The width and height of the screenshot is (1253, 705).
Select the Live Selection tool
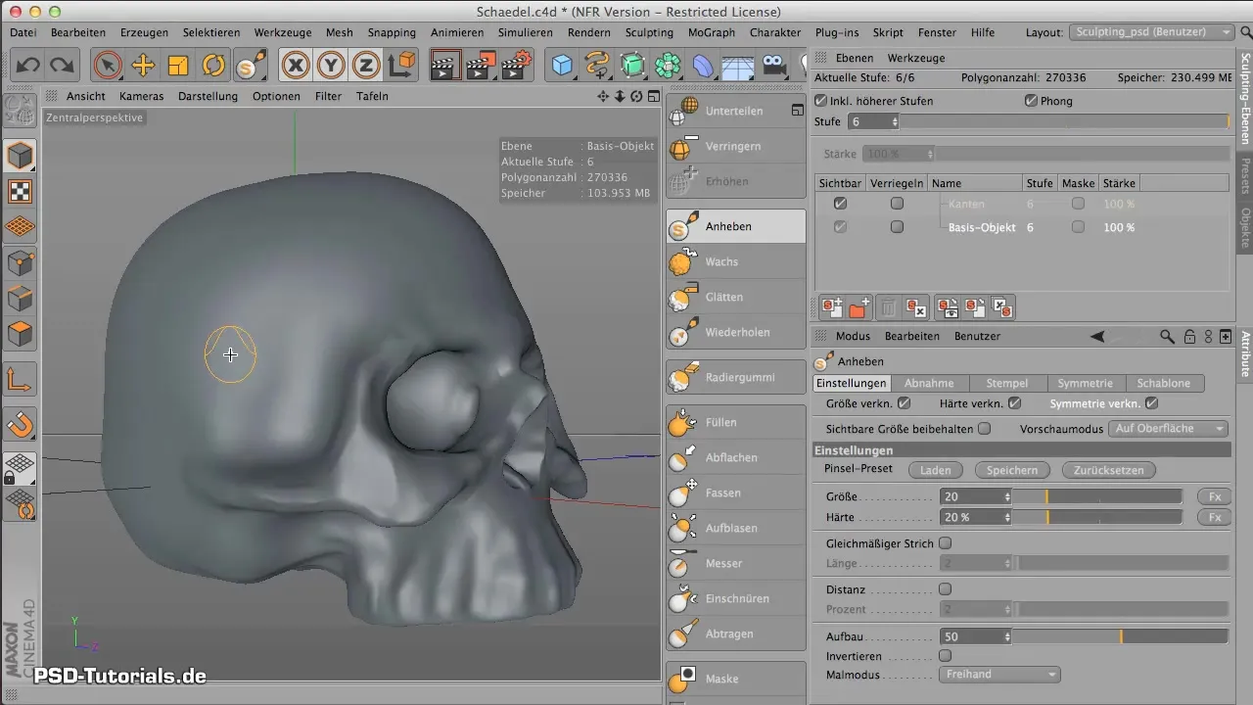pos(108,66)
